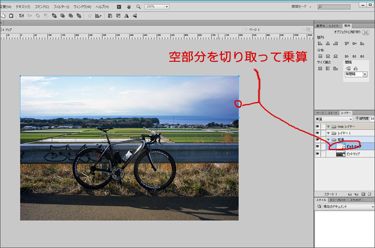Click the Rotate 90° left icon
The height and width of the screenshot is (248, 375).
click(110, 16)
